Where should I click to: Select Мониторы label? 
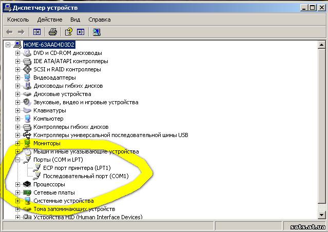click(47, 143)
